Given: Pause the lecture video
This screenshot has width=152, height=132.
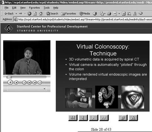Looking at the screenshot, I should click(x=10, y=82).
